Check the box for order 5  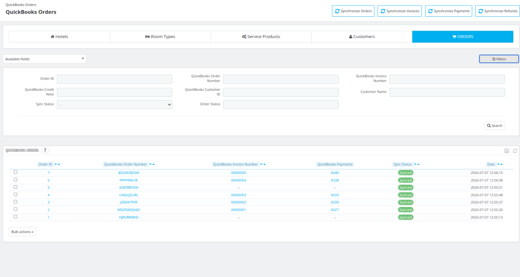point(15,187)
